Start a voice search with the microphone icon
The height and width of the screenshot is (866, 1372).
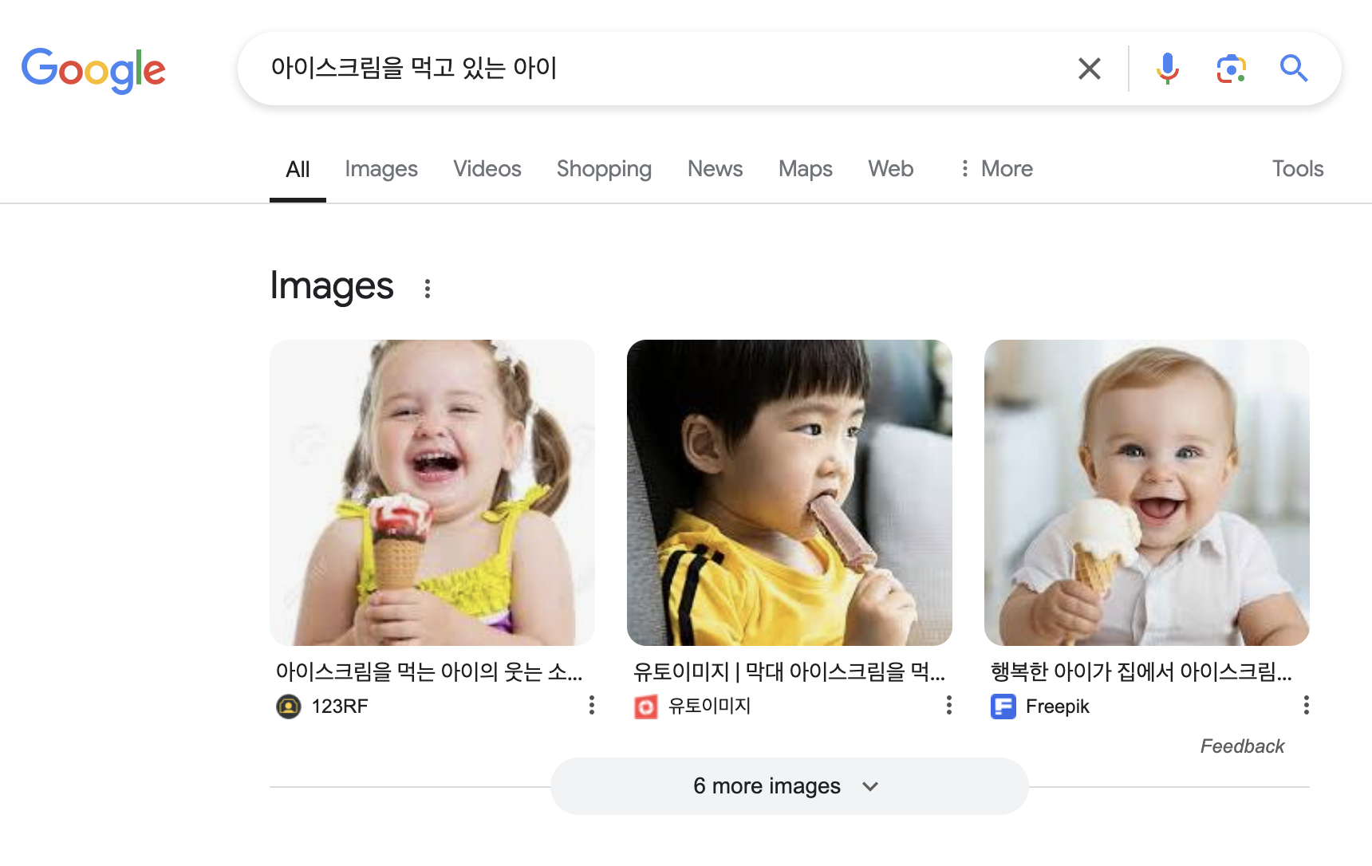click(1167, 69)
